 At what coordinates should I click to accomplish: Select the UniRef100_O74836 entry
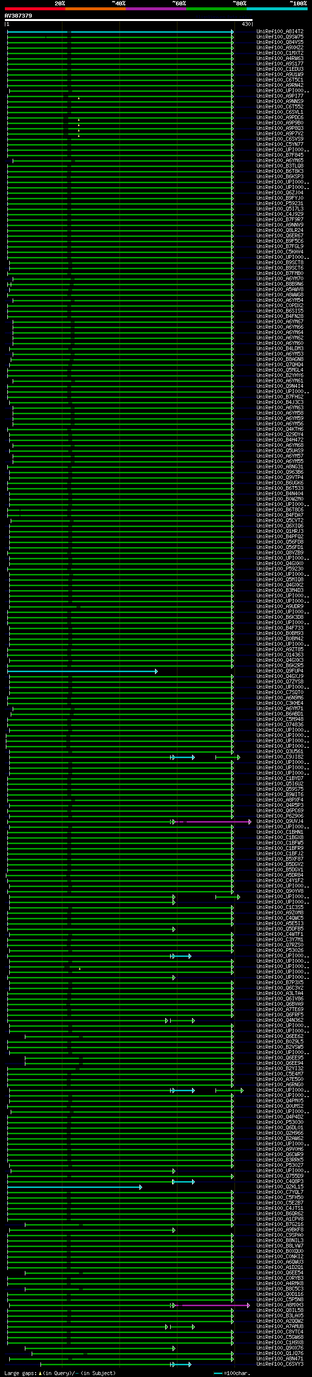280,725
